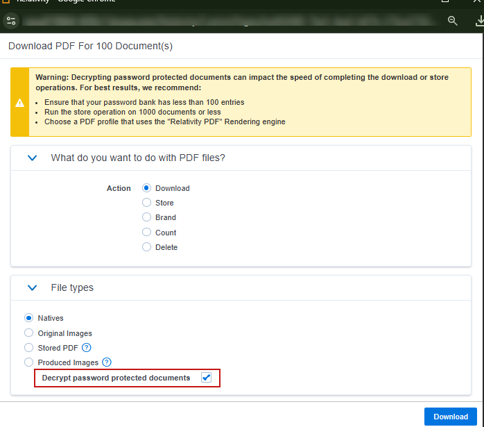
Task: Open help icon next to Stored PDF
Action: tap(87, 348)
